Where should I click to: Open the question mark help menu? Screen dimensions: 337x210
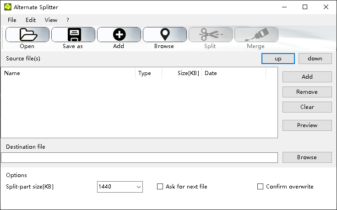pos(68,20)
